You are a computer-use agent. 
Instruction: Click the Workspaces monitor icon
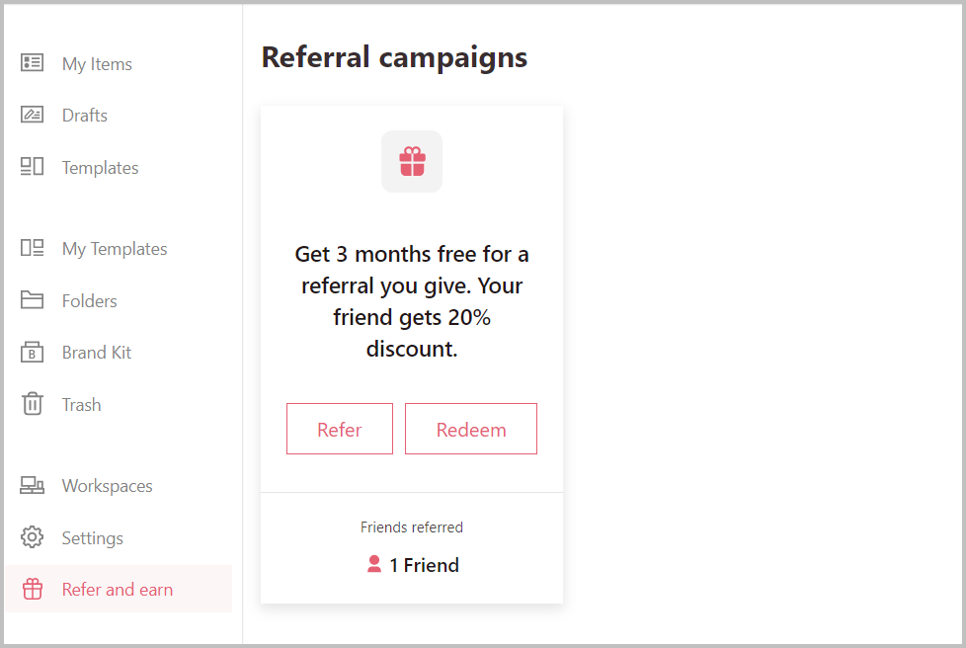point(33,486)
